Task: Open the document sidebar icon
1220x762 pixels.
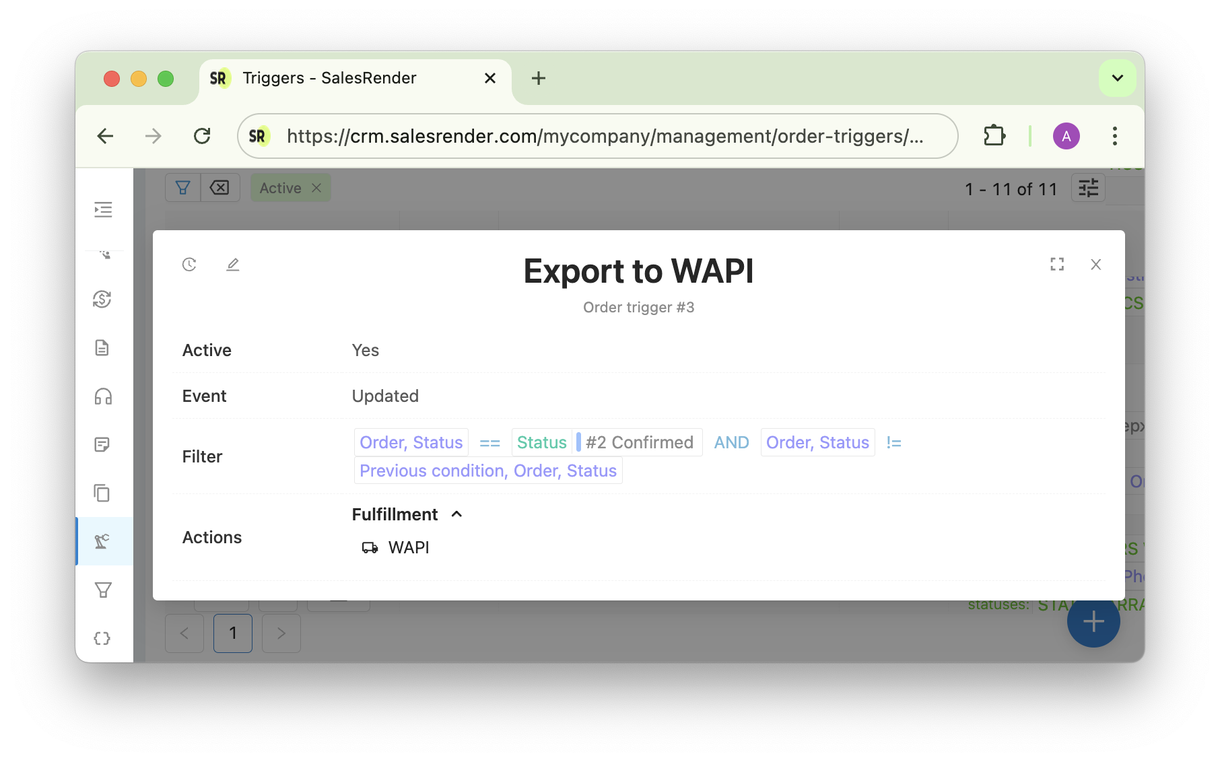Action: pyautogui.click(x=102, y=347)
